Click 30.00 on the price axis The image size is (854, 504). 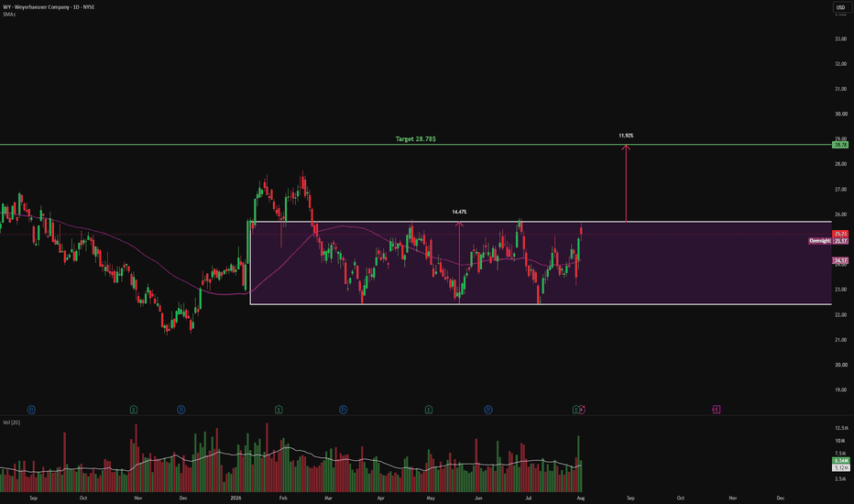pos(840,114)
